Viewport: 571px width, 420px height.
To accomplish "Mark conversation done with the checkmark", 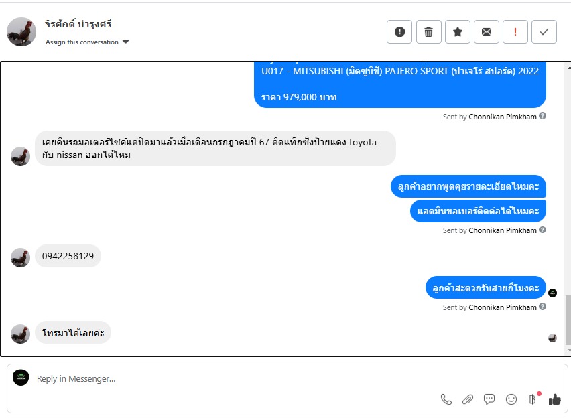I will 544,32.
